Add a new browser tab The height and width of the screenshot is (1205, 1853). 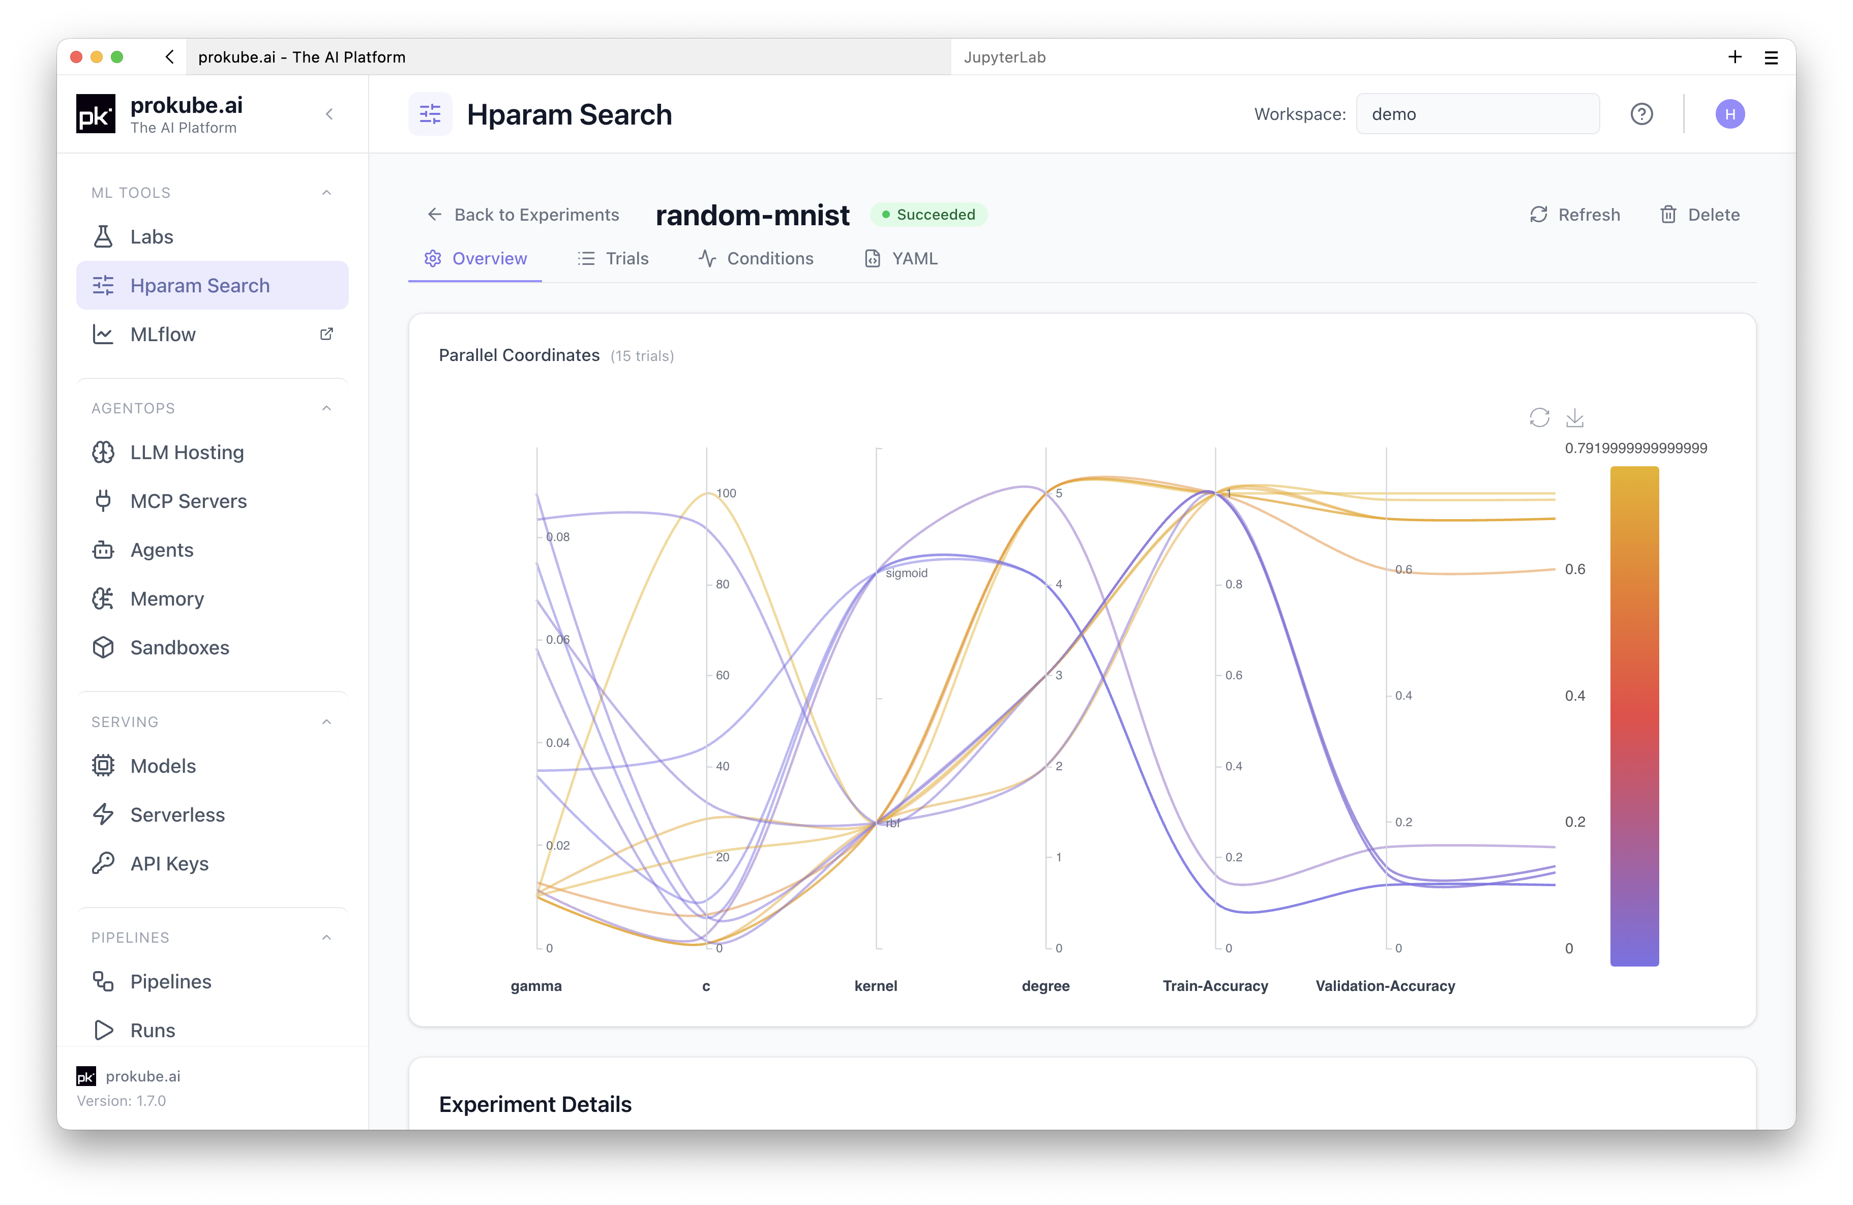(x=1735, y=57)
